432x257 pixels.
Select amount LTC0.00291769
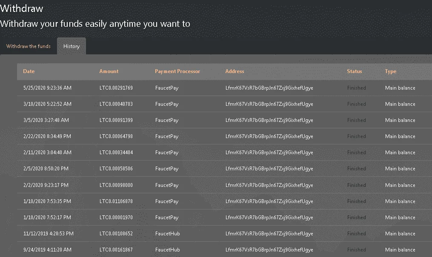116,88
